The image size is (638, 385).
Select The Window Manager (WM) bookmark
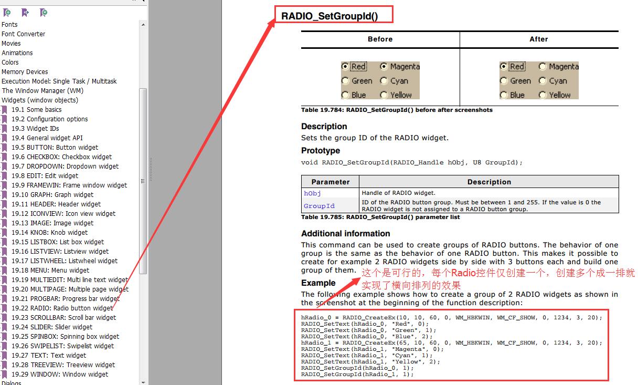click(42, 91)
